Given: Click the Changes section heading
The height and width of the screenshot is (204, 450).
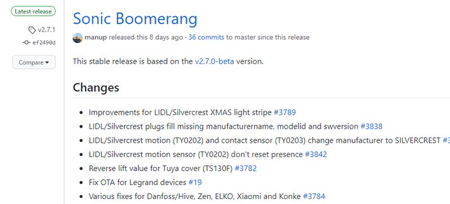Looking at the screenshot, I should coord(96,88).
